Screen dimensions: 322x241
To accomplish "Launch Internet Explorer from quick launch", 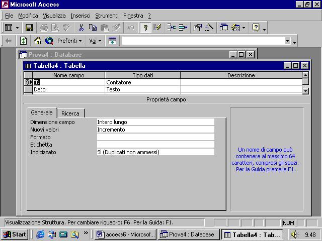I will coord(40,234).
